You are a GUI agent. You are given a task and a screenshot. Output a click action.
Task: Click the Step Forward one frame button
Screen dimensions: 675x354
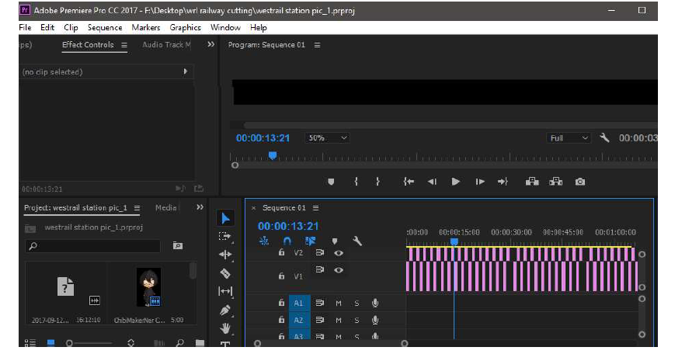[x=480, y=182]
